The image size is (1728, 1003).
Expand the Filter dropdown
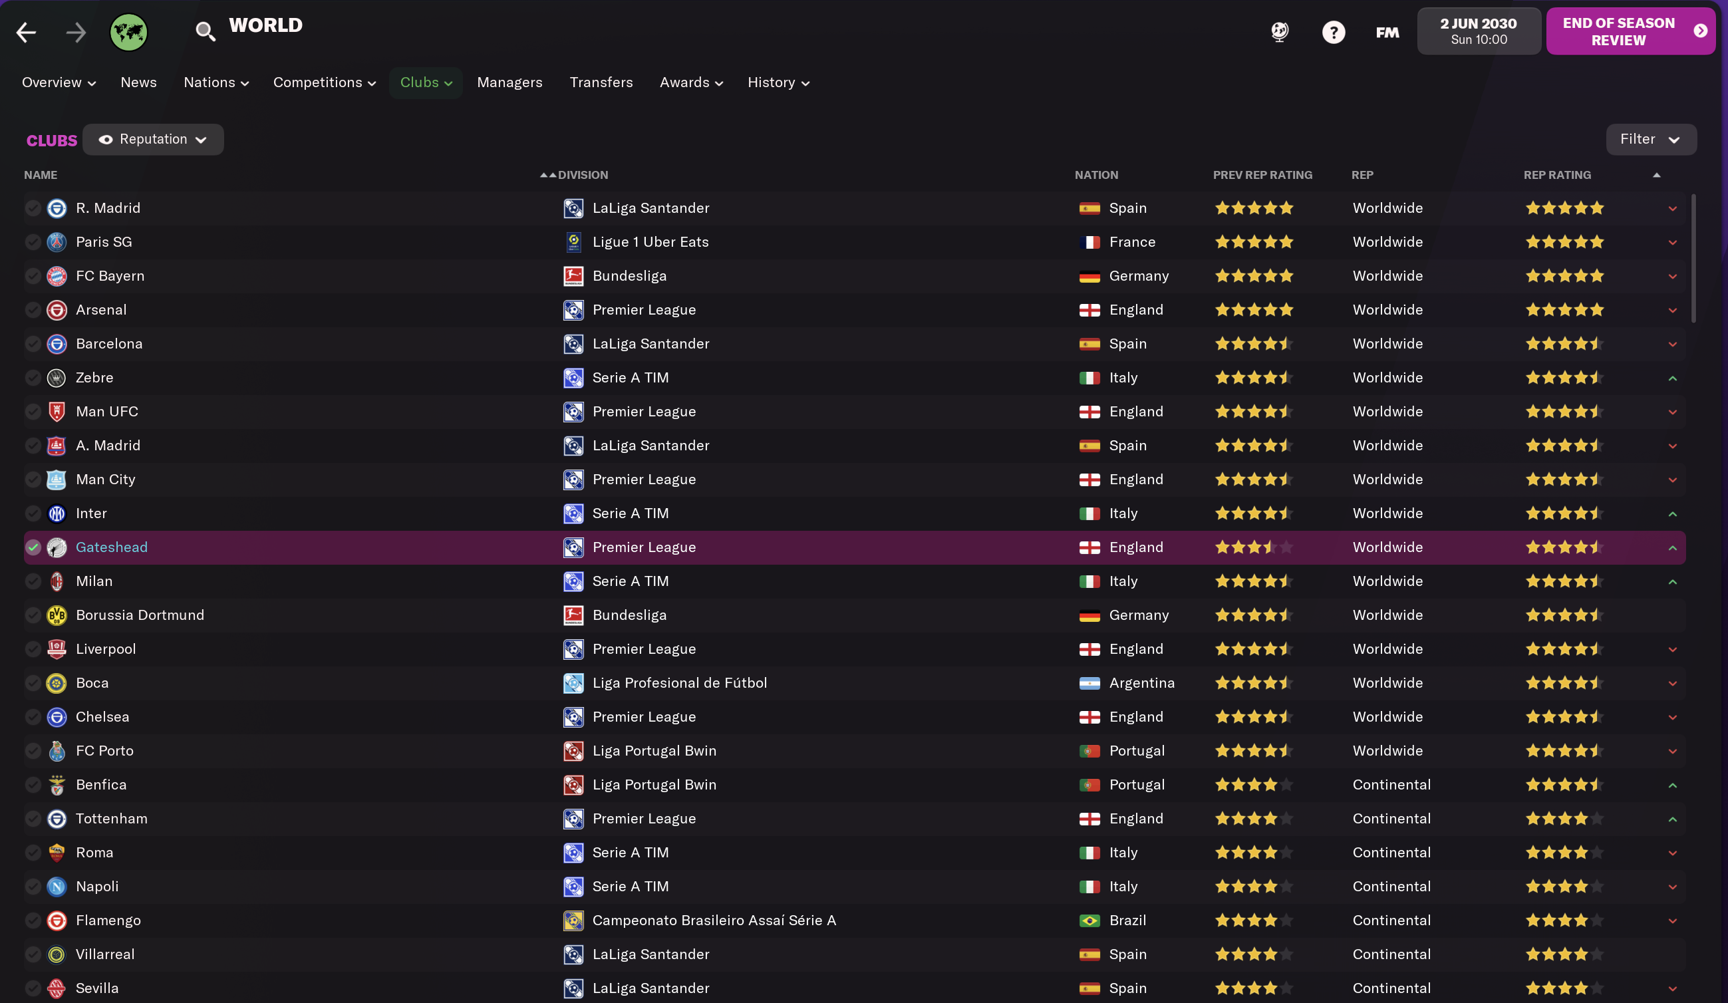pos(1651,139)
